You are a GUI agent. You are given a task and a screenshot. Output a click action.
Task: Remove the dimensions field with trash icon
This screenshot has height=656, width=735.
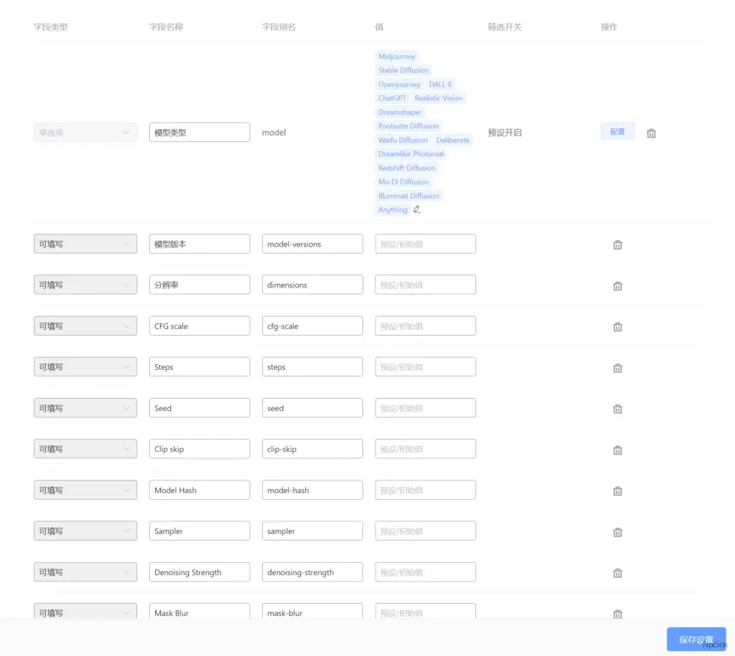[x=617, y=286]
